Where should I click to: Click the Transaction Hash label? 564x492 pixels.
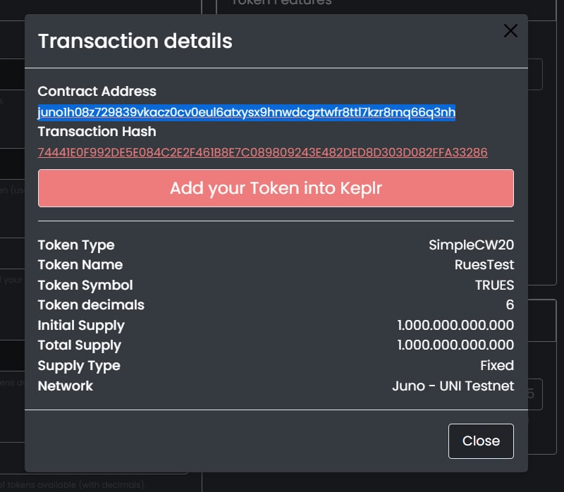(97, 131)
